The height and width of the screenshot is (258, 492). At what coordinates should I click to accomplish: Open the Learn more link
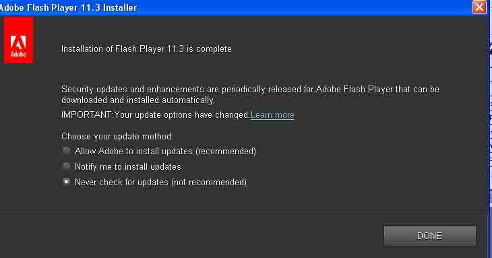pos(272,115)
